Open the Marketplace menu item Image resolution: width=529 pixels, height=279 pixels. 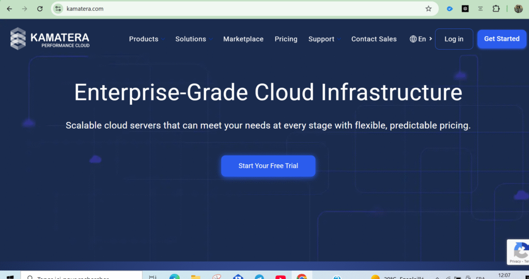click(x=243, y=39)
